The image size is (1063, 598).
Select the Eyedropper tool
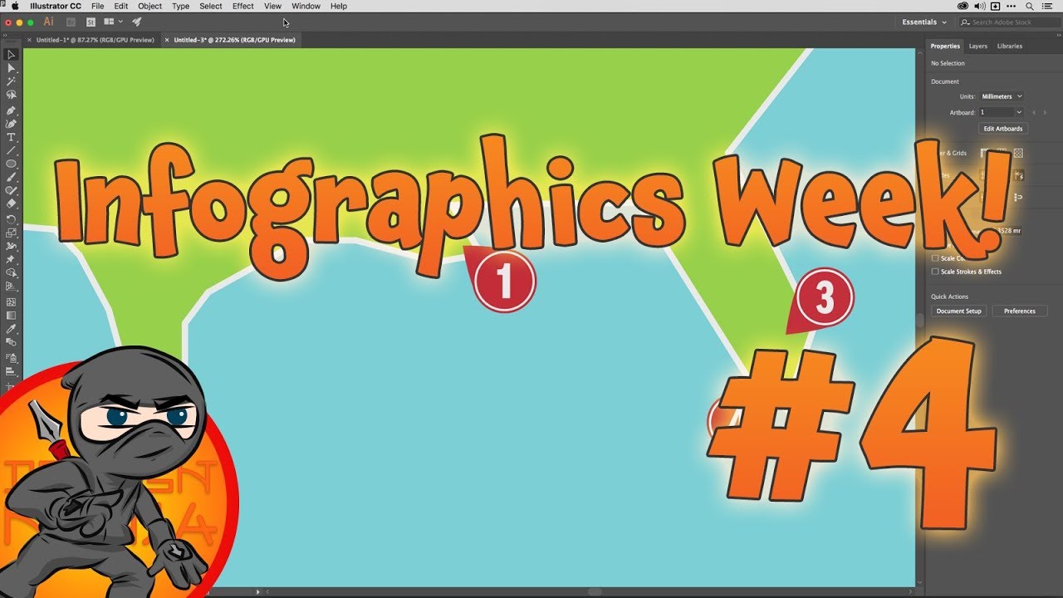(x=11, y=329)
